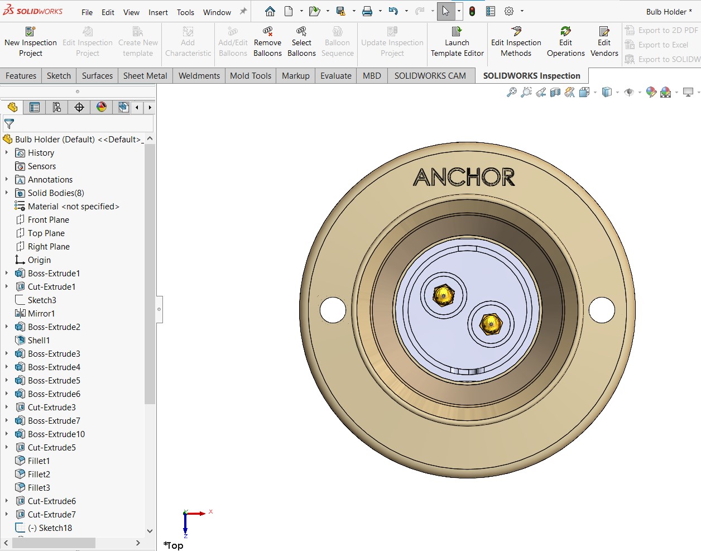This screenshot has height=551, width=701.
Task: Click the Home welcome icon
Action: (x=270, y=11)
